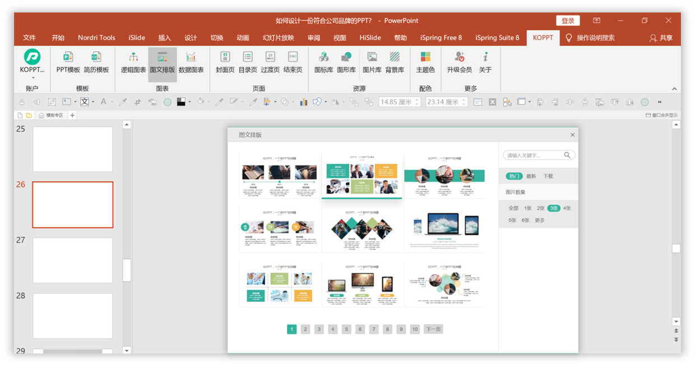This screenshot has height=366, width=695.
Task: Insert a 过渡页 transition page
Action: [270, 62]
